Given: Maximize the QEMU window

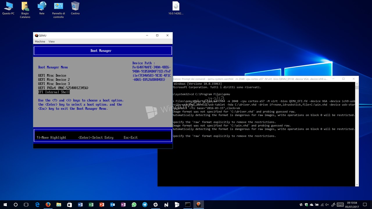Looking at the screenshot, I should coord(157,35).
